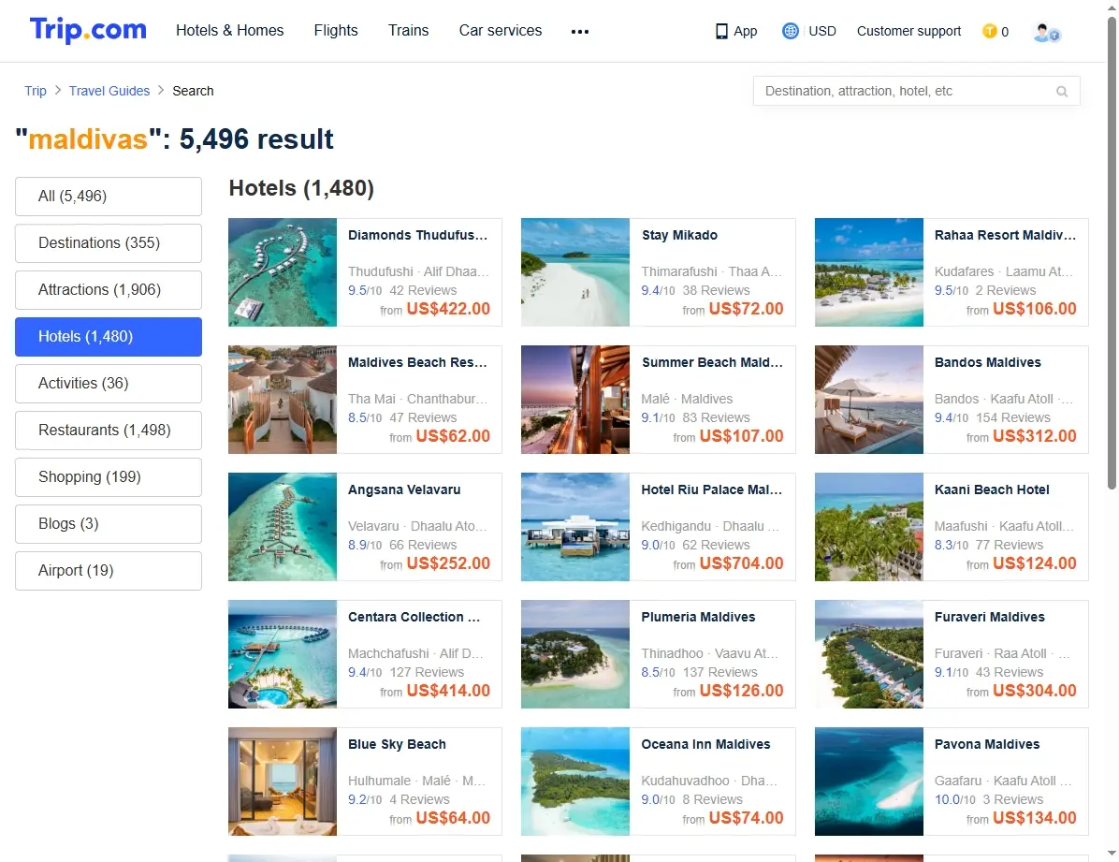Screen dimensions: 1119x862
Task: Click the gold Trip Coins icon
Action: click(x=989, y=31)
